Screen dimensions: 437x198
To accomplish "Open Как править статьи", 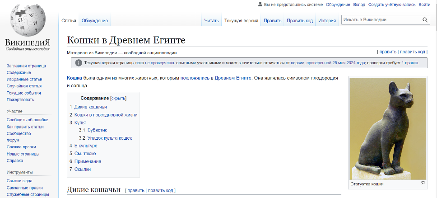I will coord(25,127).
